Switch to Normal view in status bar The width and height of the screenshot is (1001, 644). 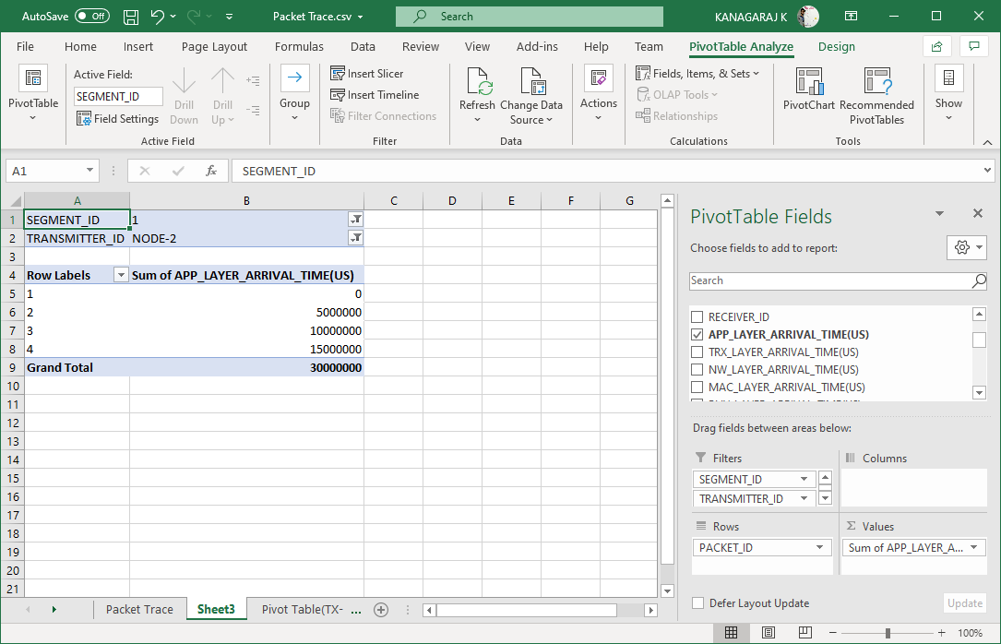732,633
